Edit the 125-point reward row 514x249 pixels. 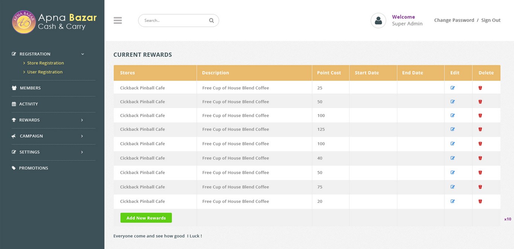coord(453,129)
